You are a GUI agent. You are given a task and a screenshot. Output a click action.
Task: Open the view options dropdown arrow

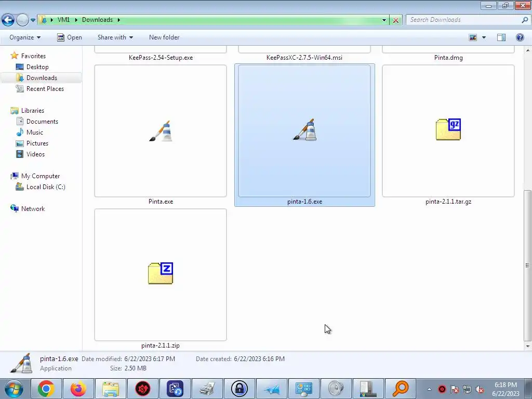(x=484, y=37)
